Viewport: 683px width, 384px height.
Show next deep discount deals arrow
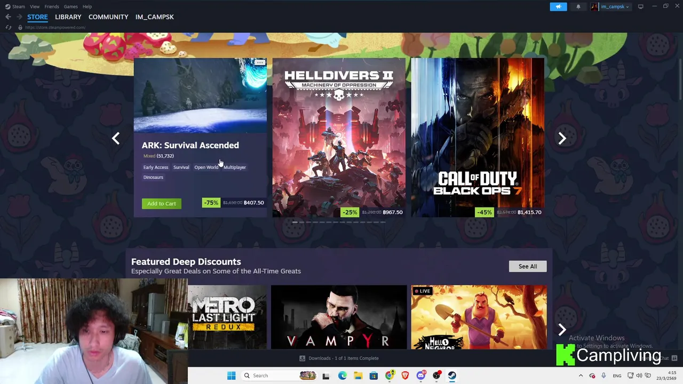point(562,330)
